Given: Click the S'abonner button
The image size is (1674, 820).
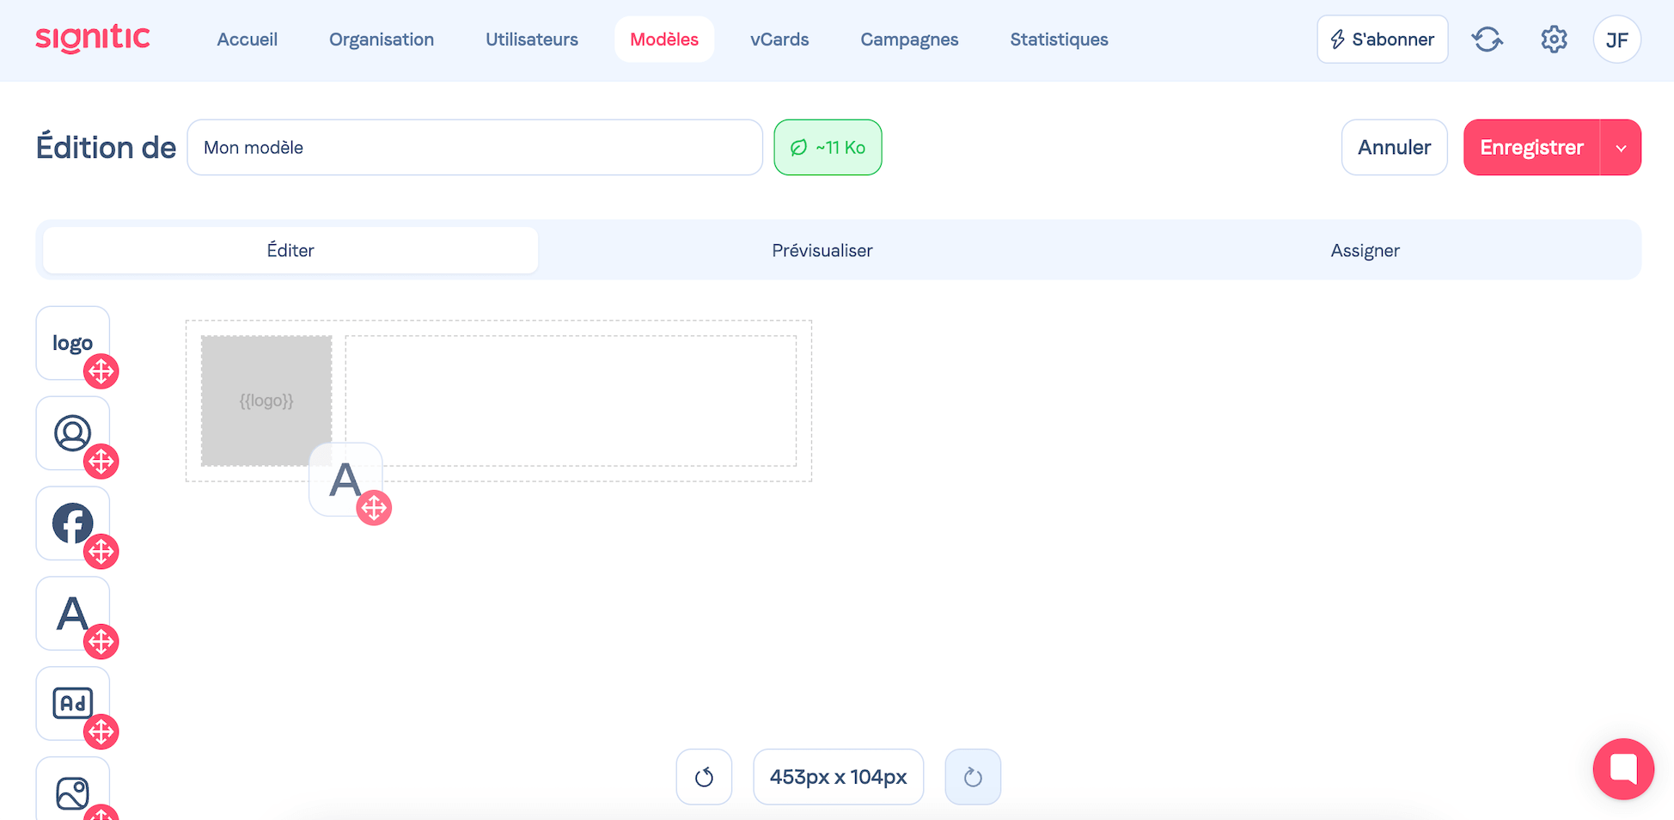Looking at the screenshot, I should pos(1382,40).
